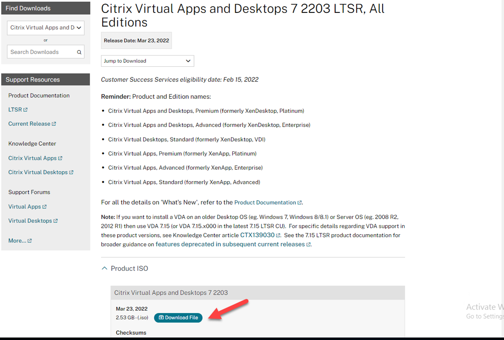Click the Download File button
The image size is (504, 340).
click(x=178, y=318)
